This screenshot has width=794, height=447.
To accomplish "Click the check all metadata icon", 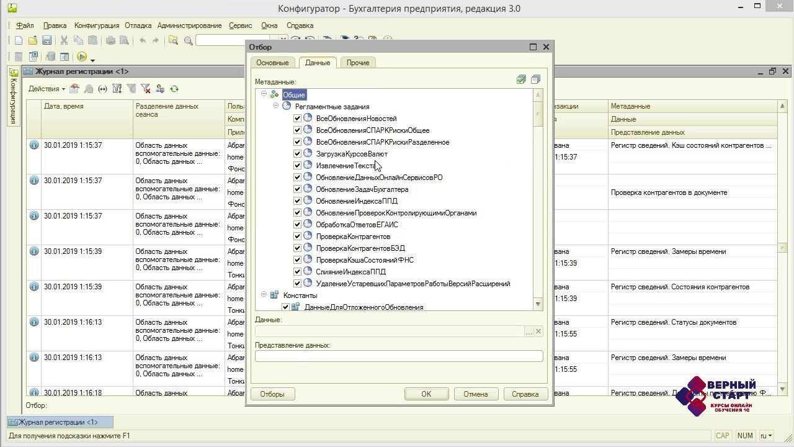I will pos(521,79).
